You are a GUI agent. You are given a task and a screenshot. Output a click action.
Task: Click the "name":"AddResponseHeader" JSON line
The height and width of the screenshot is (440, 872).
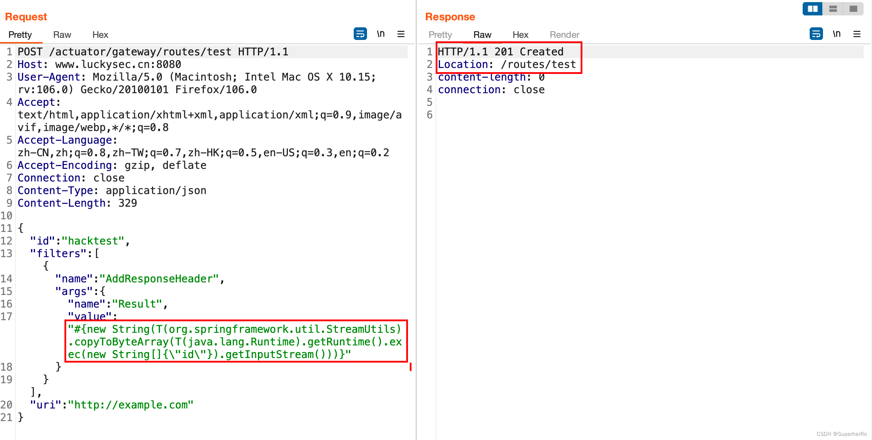140,279
